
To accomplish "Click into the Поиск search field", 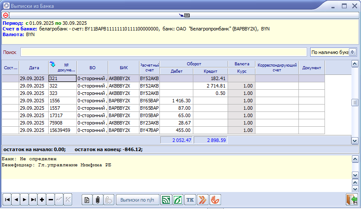I will pyautogui.click(x=163, y=52).
